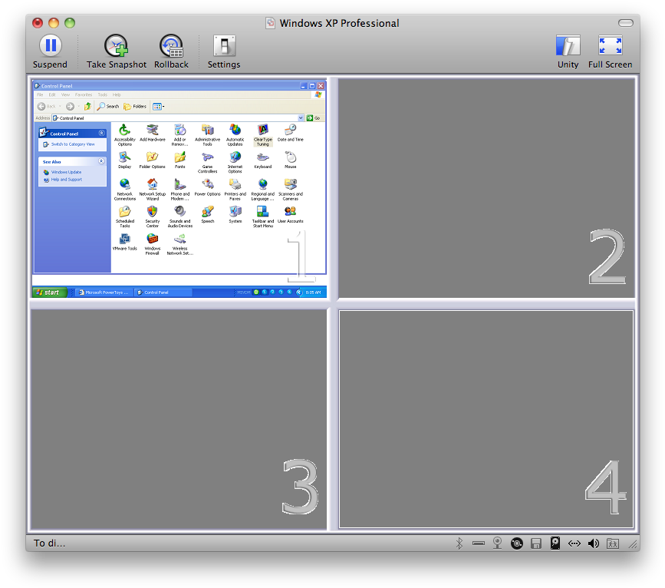Rollback the virtual machine
Screen dimensions: 665x588
click(x=171, y=45)
